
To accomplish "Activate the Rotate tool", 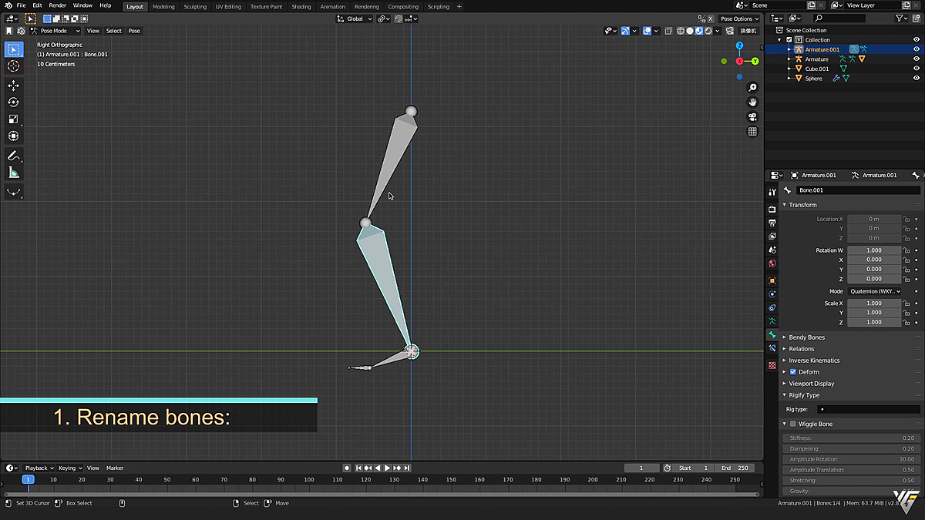I will (13, 102).
